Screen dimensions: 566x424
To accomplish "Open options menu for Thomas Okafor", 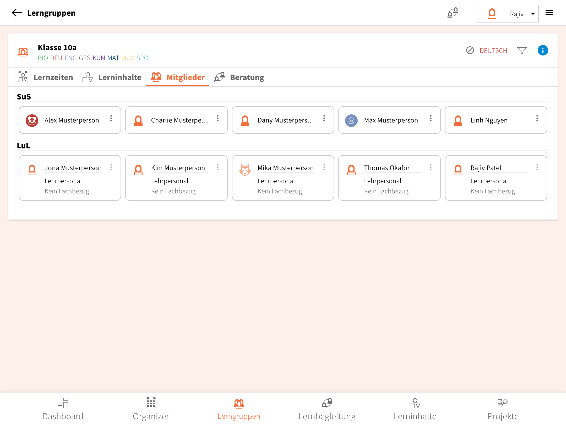I will click(x=431, y=168).
